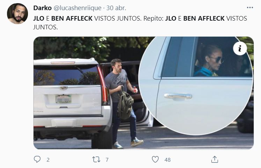Click the man carrying the green backpack

tap(123, 103)
